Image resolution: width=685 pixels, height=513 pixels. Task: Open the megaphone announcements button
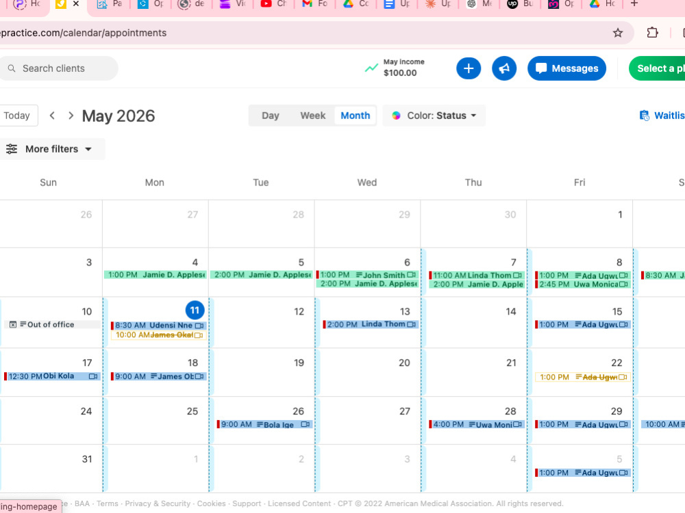point(504,68)
